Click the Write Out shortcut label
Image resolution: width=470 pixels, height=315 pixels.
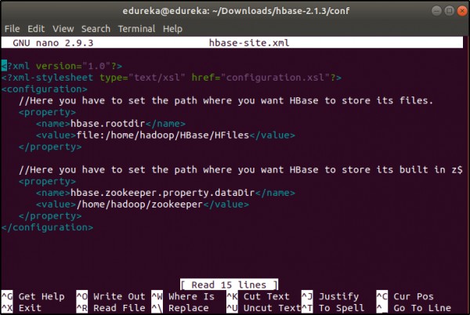(119, 297)
